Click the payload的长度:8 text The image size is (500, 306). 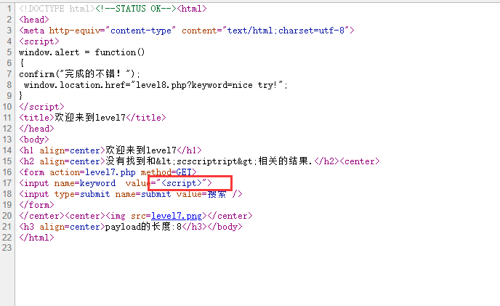pyautogui.click(x=143, y=227)
